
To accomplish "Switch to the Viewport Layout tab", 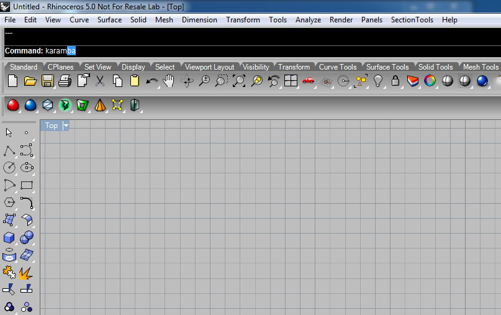I will tap(209, 67).
